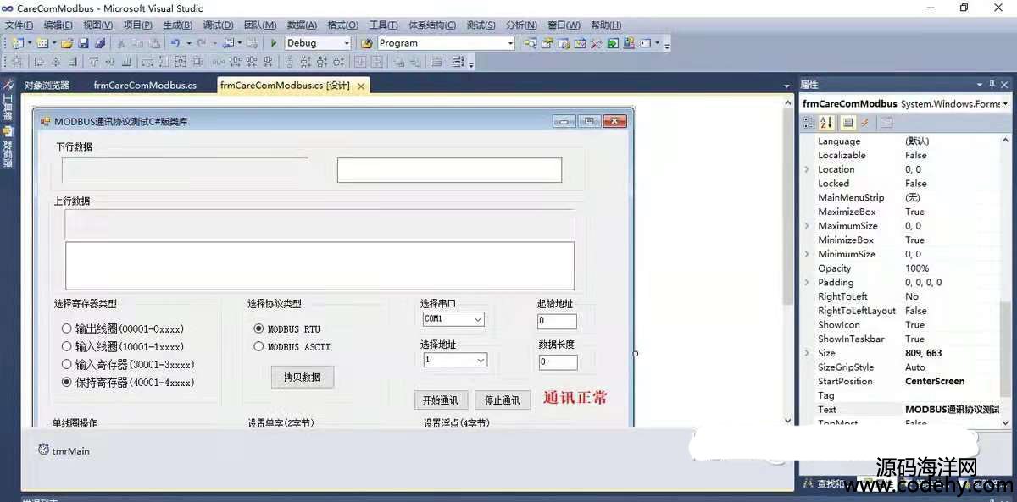1017x502 pixels.
Task: Save the current file with disk icon
Action: tap(83, 43)
